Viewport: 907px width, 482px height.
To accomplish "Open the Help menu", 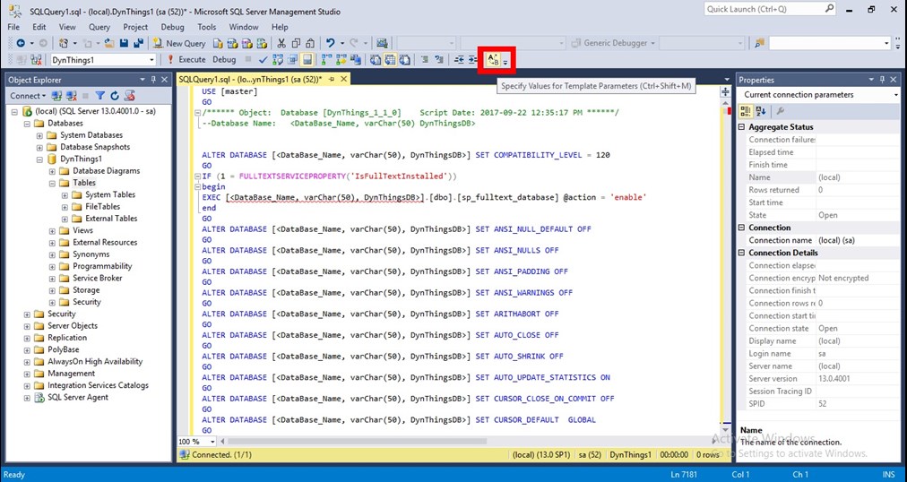I will pyautogui.click(x=280, y=27).
